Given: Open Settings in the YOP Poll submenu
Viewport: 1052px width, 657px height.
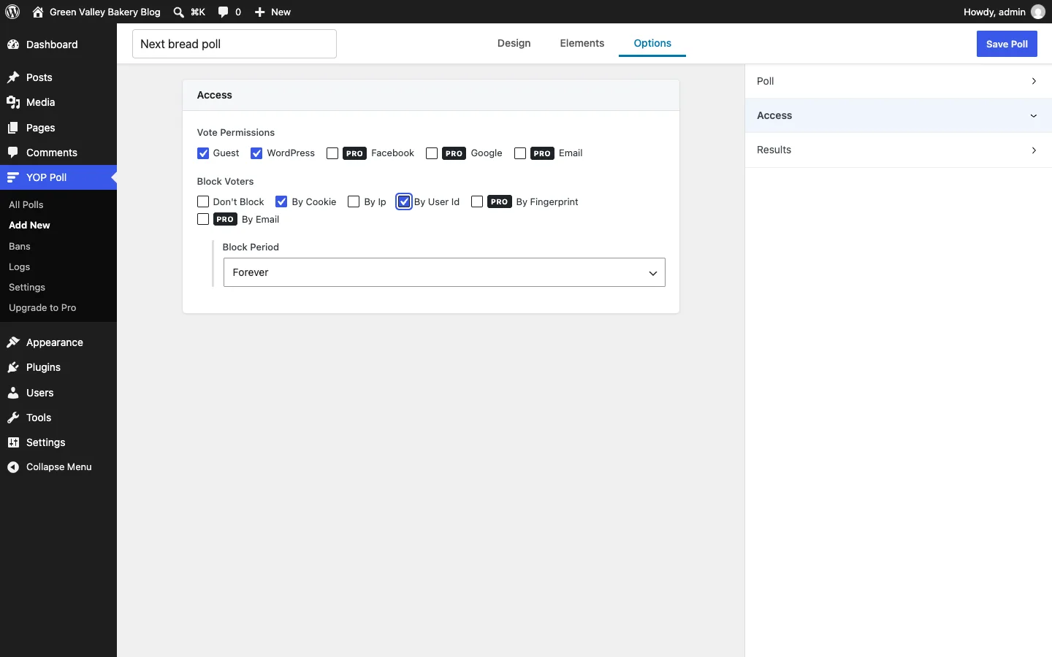Looking at the screenshot, I should [27, 287].
